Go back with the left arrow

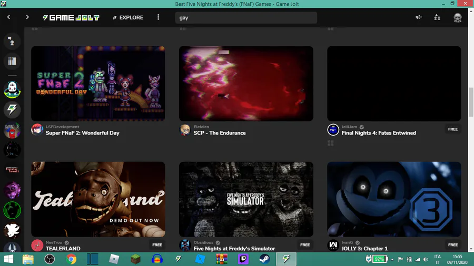point(8,17)
